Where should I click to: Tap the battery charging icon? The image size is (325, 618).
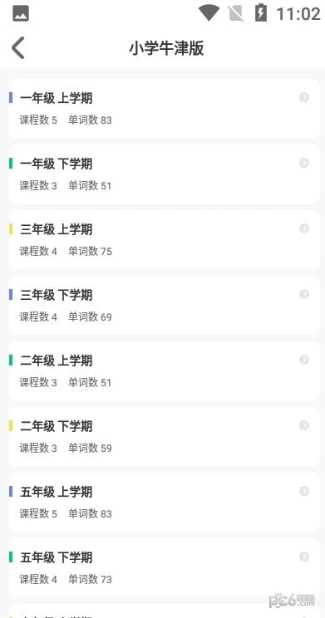pos(261,12)
